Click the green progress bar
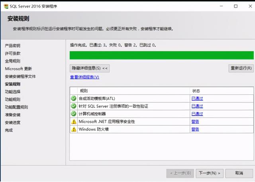This screenshot has height=182, width=255. (162, 55)
